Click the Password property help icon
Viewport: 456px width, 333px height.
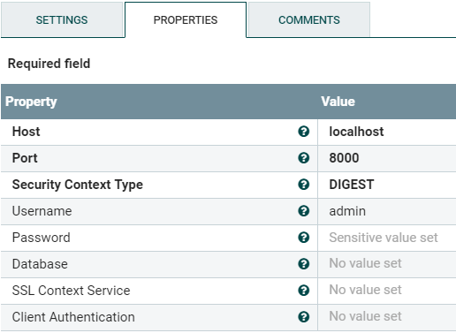[x=303, y=238]
